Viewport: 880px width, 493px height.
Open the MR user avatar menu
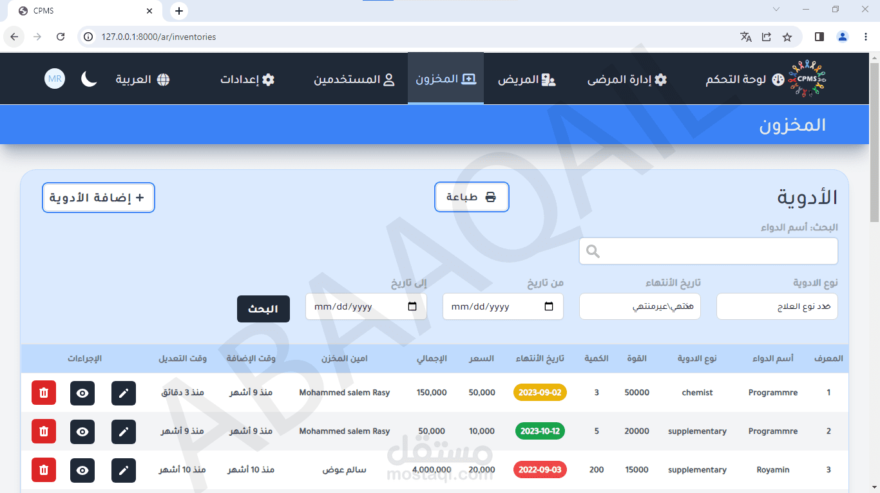[55, 79]
